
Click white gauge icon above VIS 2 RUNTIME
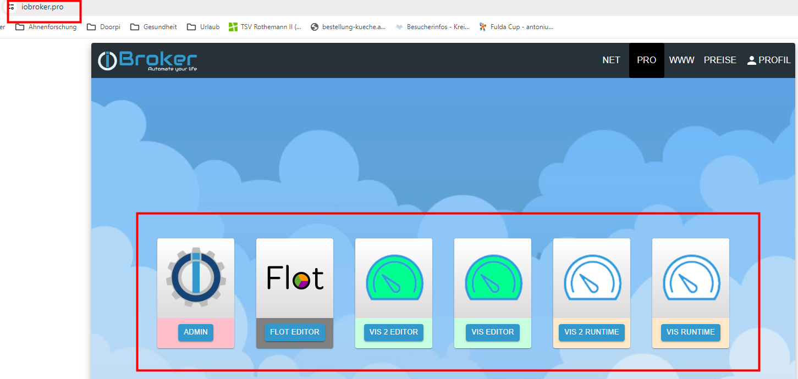click(592, 277)
